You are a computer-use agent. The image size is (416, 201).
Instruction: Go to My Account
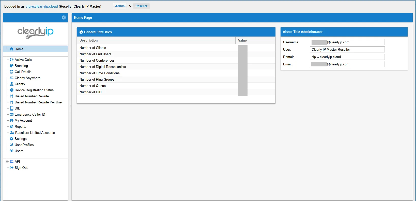23,120
